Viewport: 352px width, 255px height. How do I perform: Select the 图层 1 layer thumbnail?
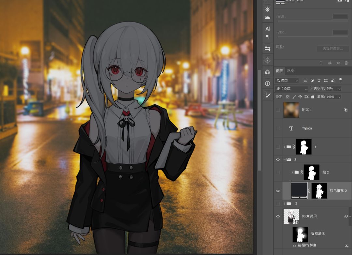291,110
